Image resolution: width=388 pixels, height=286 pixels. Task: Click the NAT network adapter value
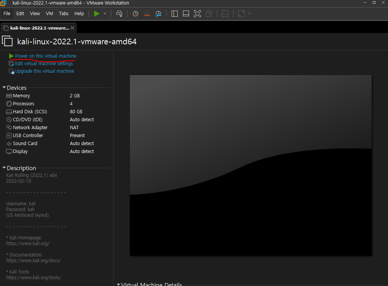point(74,128)
